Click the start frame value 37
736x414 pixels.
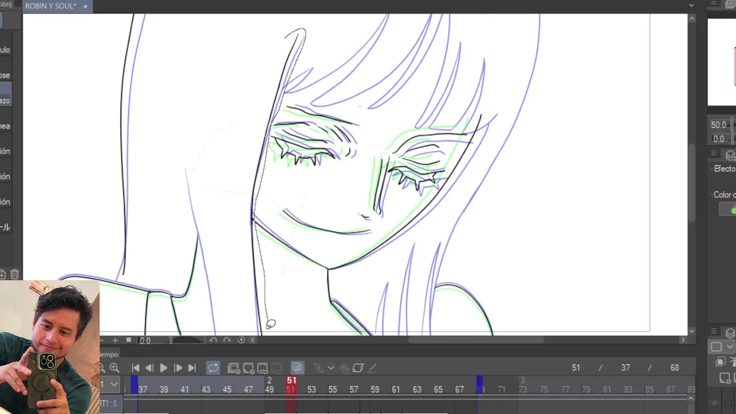point(626,368)
